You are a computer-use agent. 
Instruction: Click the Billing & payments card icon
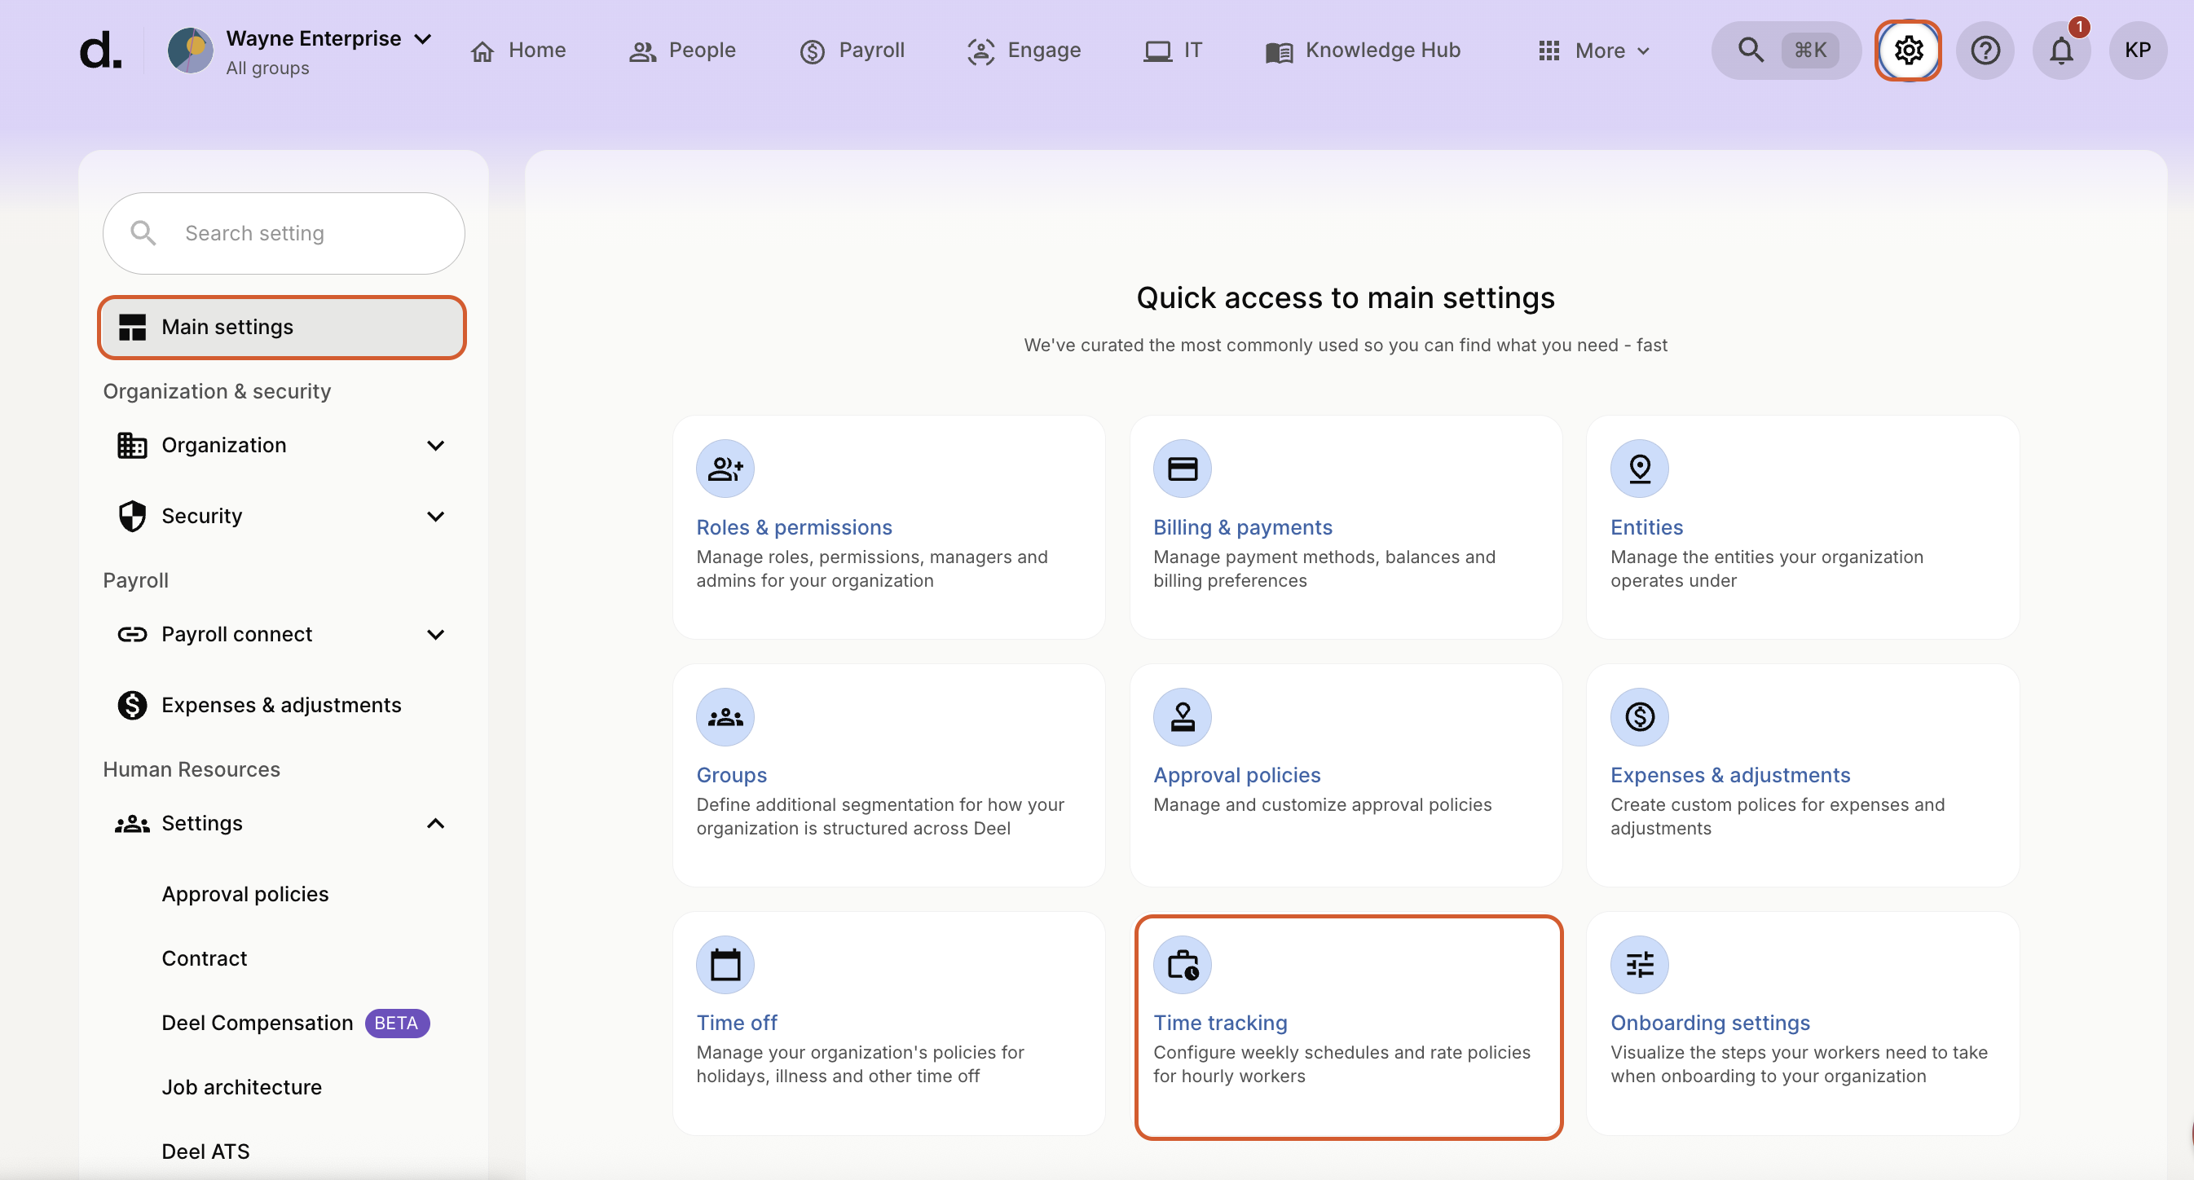[x=1181, y=469]
